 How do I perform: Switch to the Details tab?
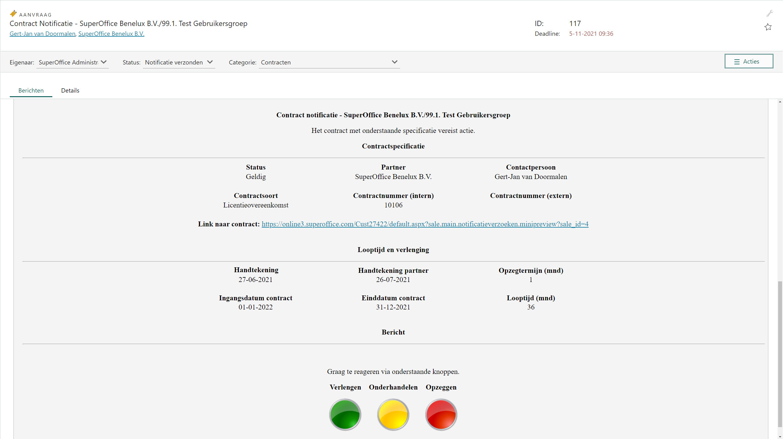click(70, 90)
